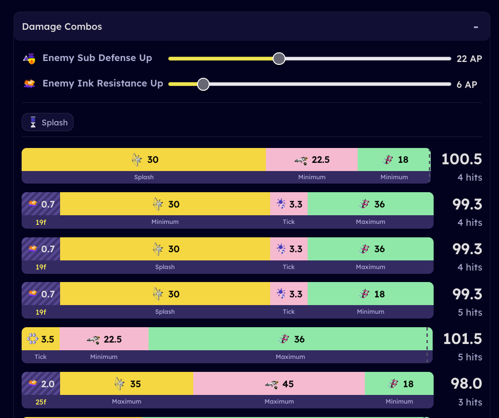The image size is (499, 418).
Task: Toggle the Splash filter chip
Action: coord(48,122)
